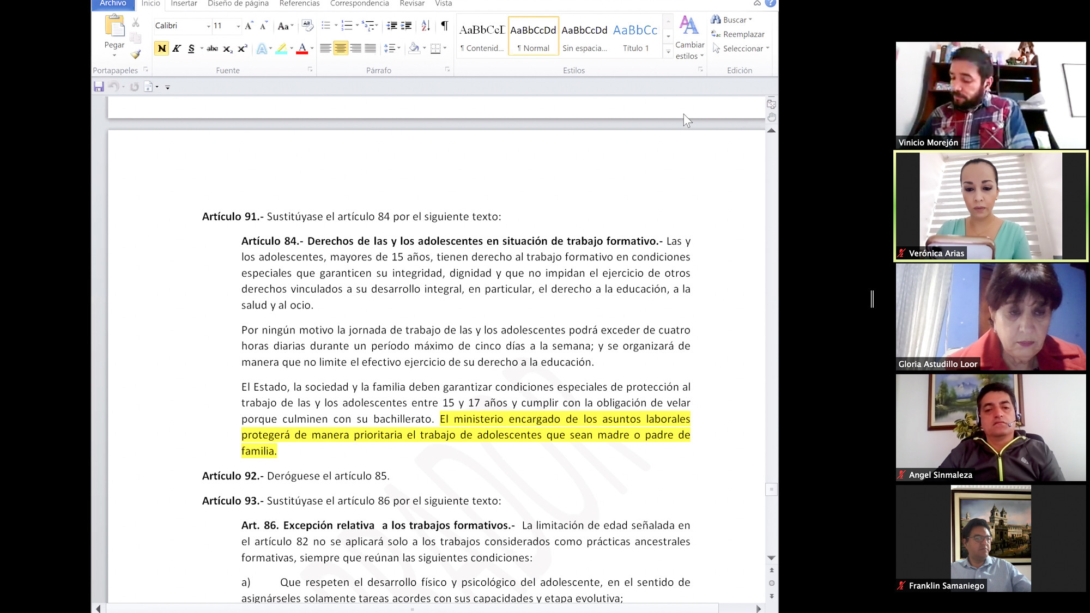Click the bulleted list icon

point(326,26)
